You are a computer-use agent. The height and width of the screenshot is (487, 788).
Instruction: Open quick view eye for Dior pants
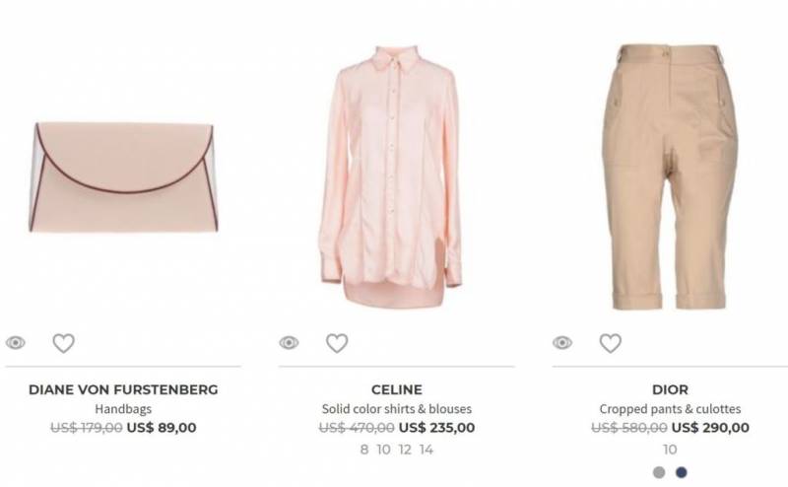[x=562, y=343]
